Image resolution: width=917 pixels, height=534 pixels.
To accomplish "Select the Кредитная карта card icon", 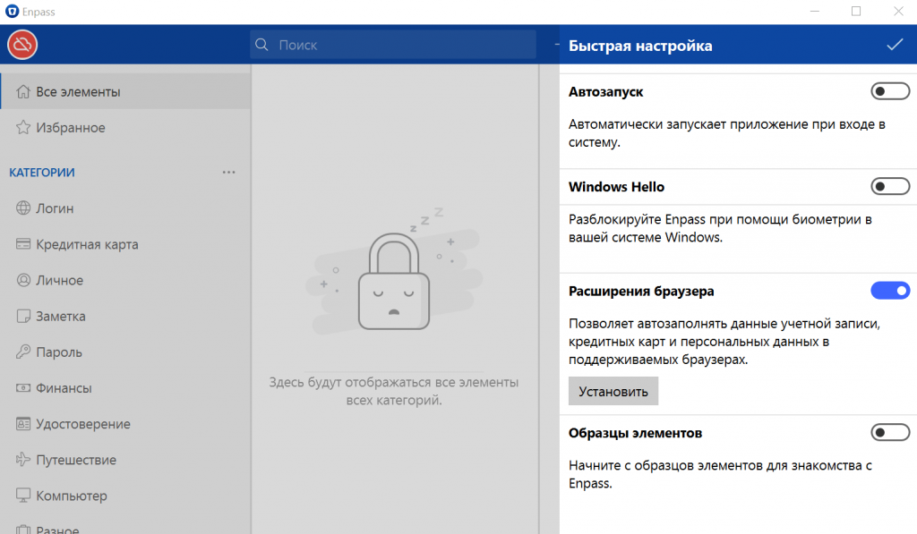I will (23, 244).
